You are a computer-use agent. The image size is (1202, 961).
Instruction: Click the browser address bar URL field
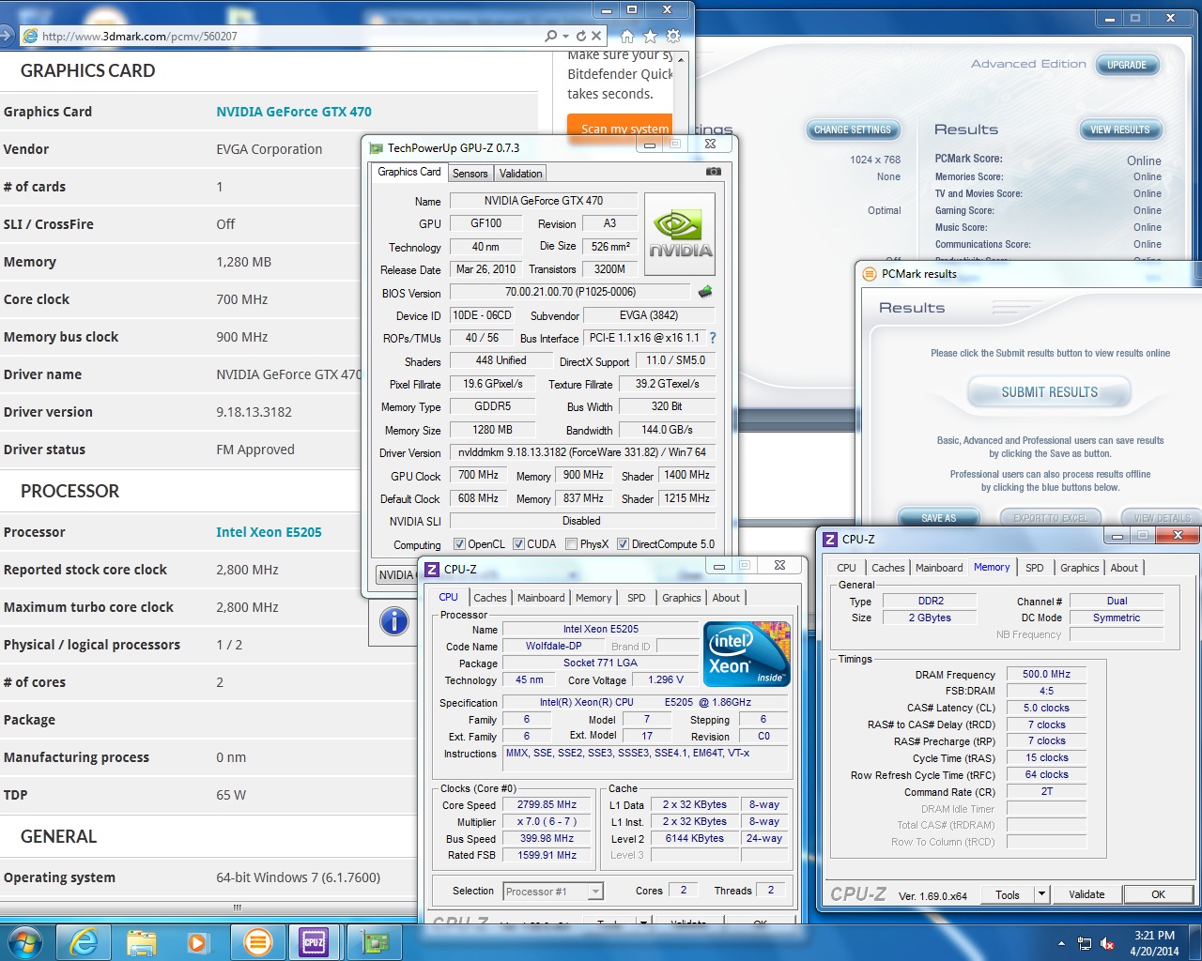coord(282,36)
